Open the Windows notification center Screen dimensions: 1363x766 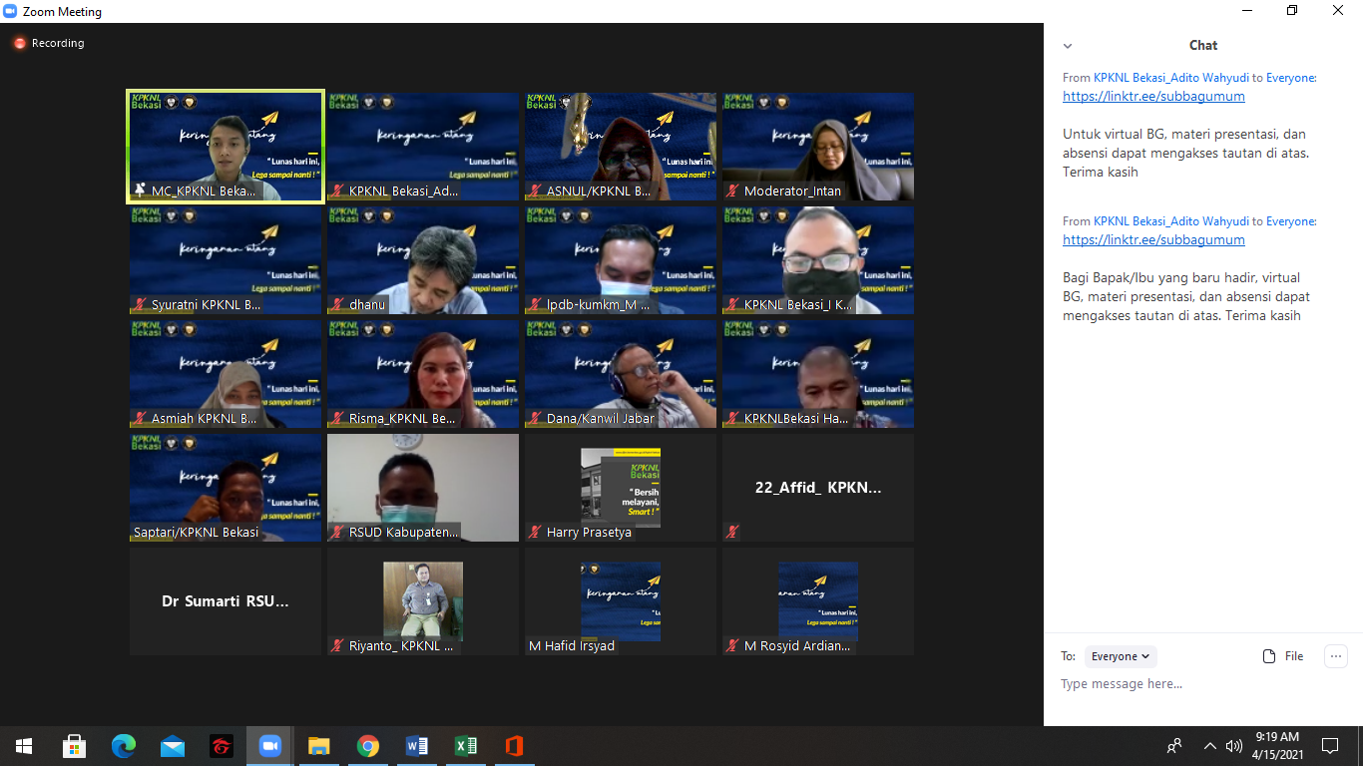tap(1330, 746)
